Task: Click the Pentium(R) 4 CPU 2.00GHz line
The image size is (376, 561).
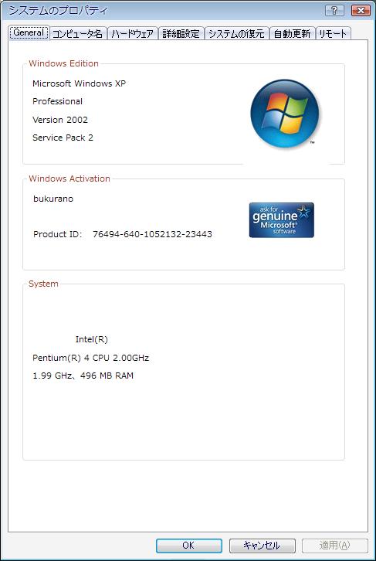Action: pyautogui.click(x=91, y=358)
